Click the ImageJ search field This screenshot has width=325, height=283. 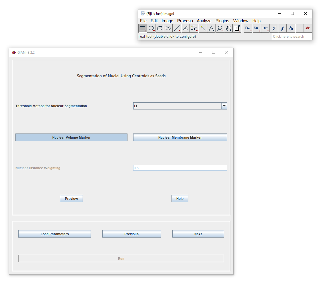(292, 37)
